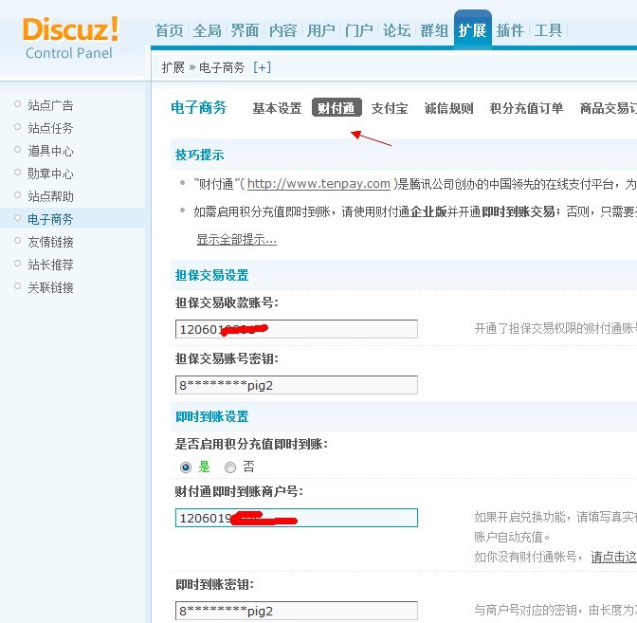This screenshot has width=637, height=623.
Task: Click the 担保交易收款账号 input field
Action: (296, 329)
